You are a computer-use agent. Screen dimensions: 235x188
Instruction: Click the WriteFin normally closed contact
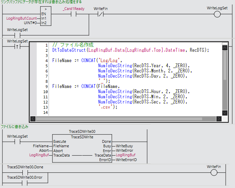101,14
